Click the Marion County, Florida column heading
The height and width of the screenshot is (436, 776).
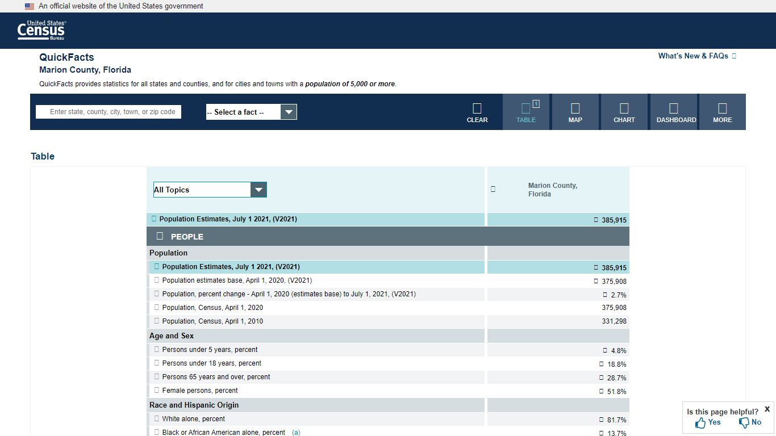click(x=553, y=190)
